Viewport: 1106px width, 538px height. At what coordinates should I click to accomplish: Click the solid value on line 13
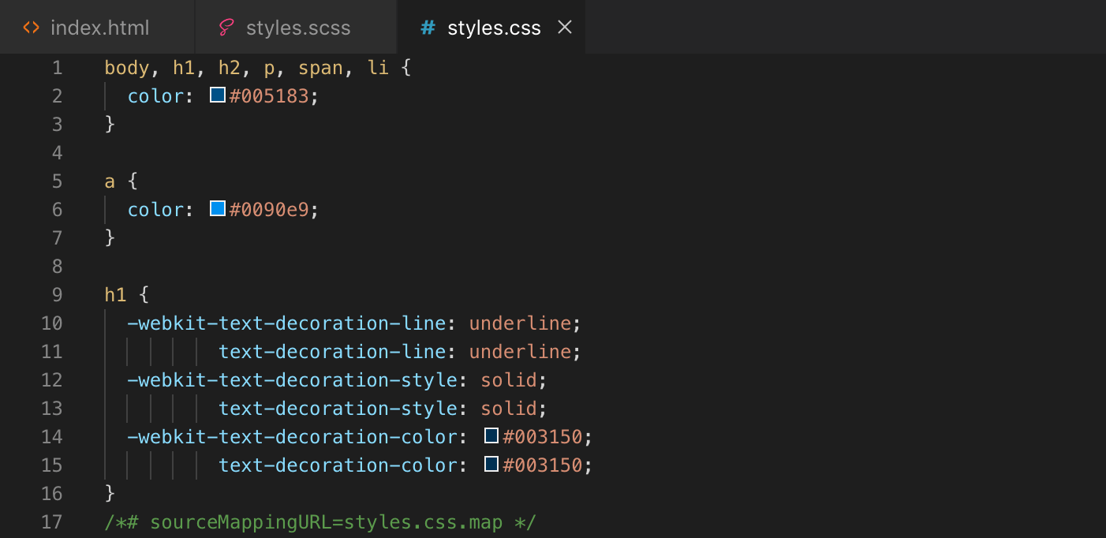coord(509,409)
